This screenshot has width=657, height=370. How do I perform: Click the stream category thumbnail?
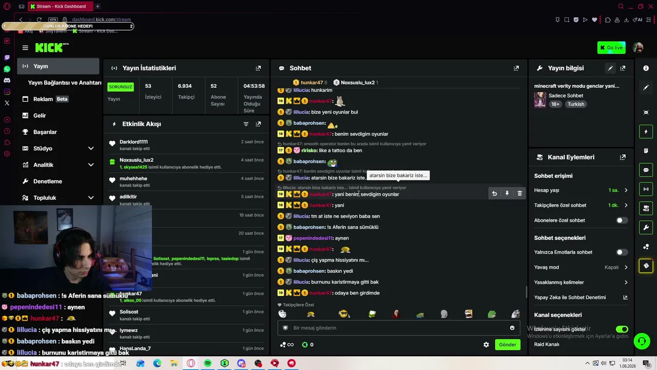(540, 100)
